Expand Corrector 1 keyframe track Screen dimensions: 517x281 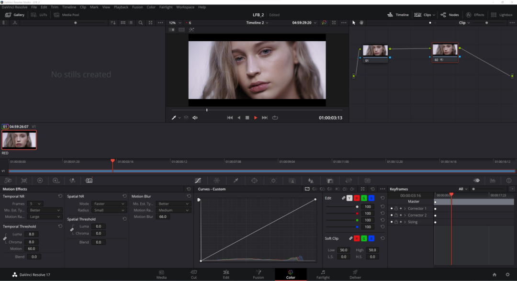click(x=405, y=208)
